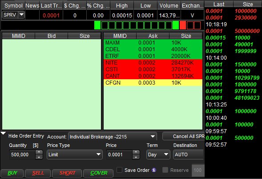Screen dimensions: 262x179
Task: Click the BUY button
Action: point(12,173)
